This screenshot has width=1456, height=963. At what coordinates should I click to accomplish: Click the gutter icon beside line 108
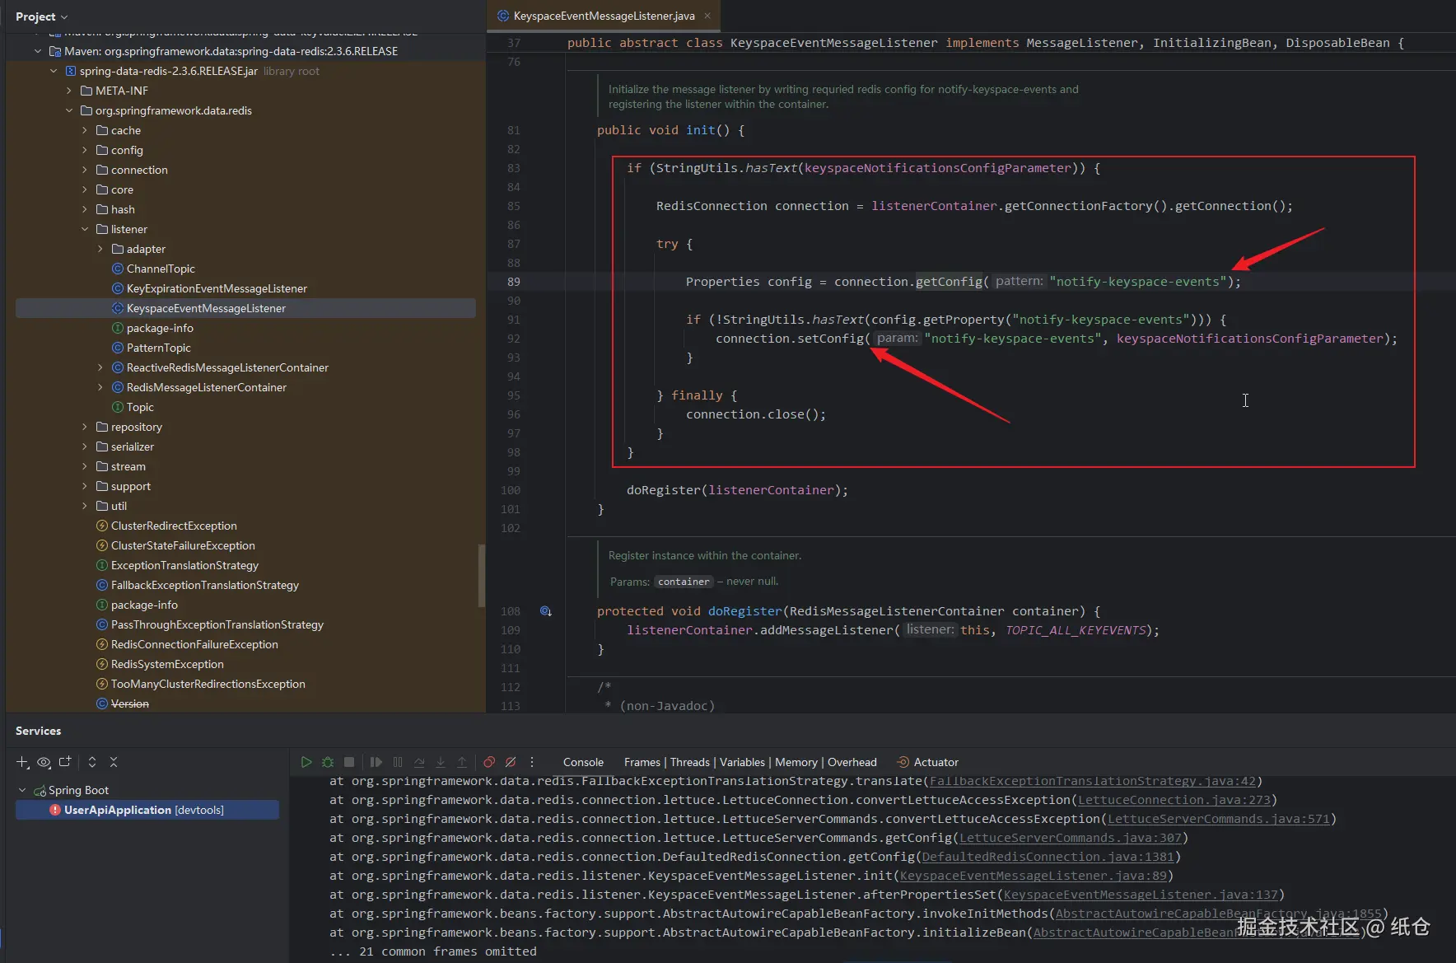545,611
